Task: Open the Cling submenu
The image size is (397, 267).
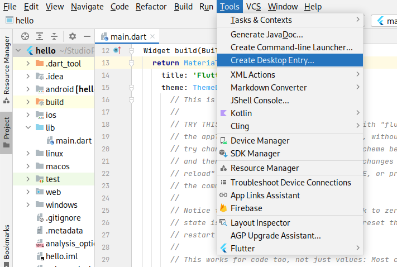Action: pos(290,126)
